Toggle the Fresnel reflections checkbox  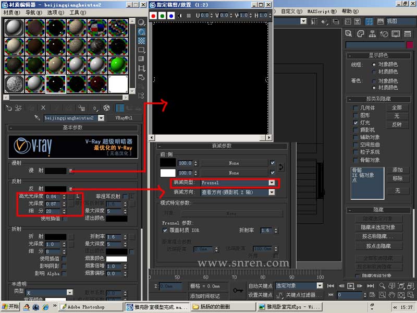[x=125, y=197]
